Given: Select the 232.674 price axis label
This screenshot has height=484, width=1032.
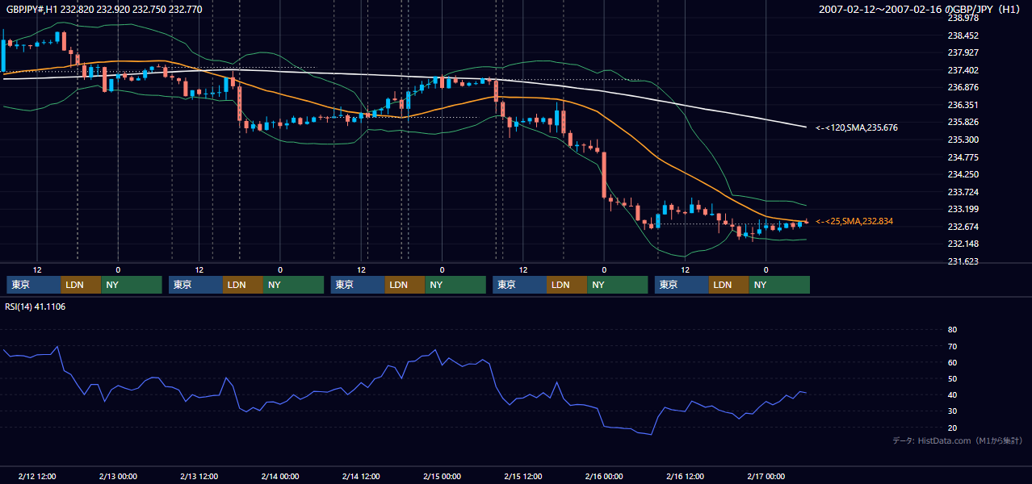Looking at the screenshot, I should coord(963,227).
